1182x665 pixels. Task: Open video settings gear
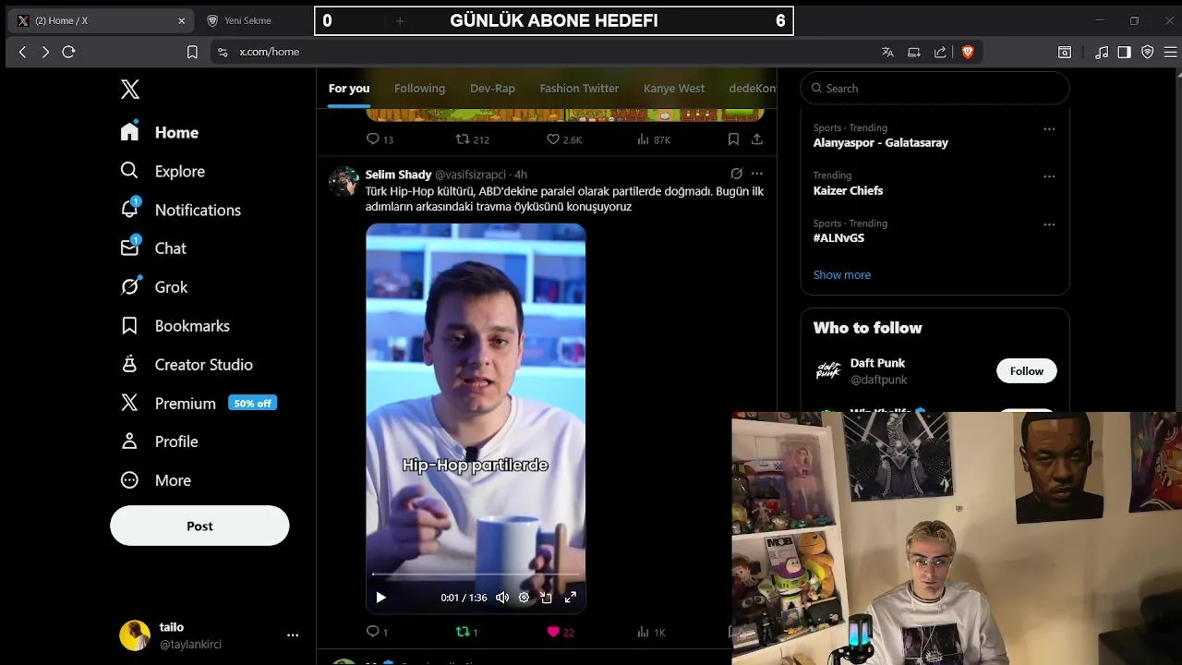pyautogui.click(x=524, y=598)
